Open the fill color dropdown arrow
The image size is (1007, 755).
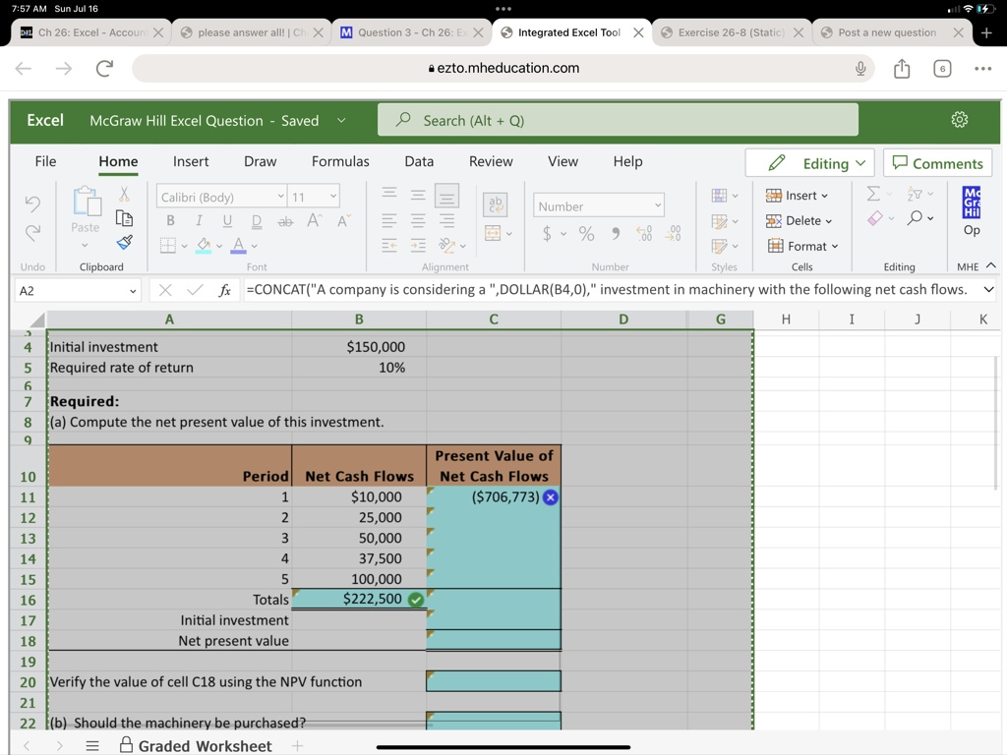pos(219,246)
